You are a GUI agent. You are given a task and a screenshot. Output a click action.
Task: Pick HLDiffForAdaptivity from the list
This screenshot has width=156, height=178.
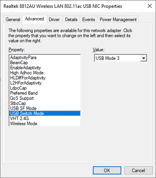tap(45, 78)
